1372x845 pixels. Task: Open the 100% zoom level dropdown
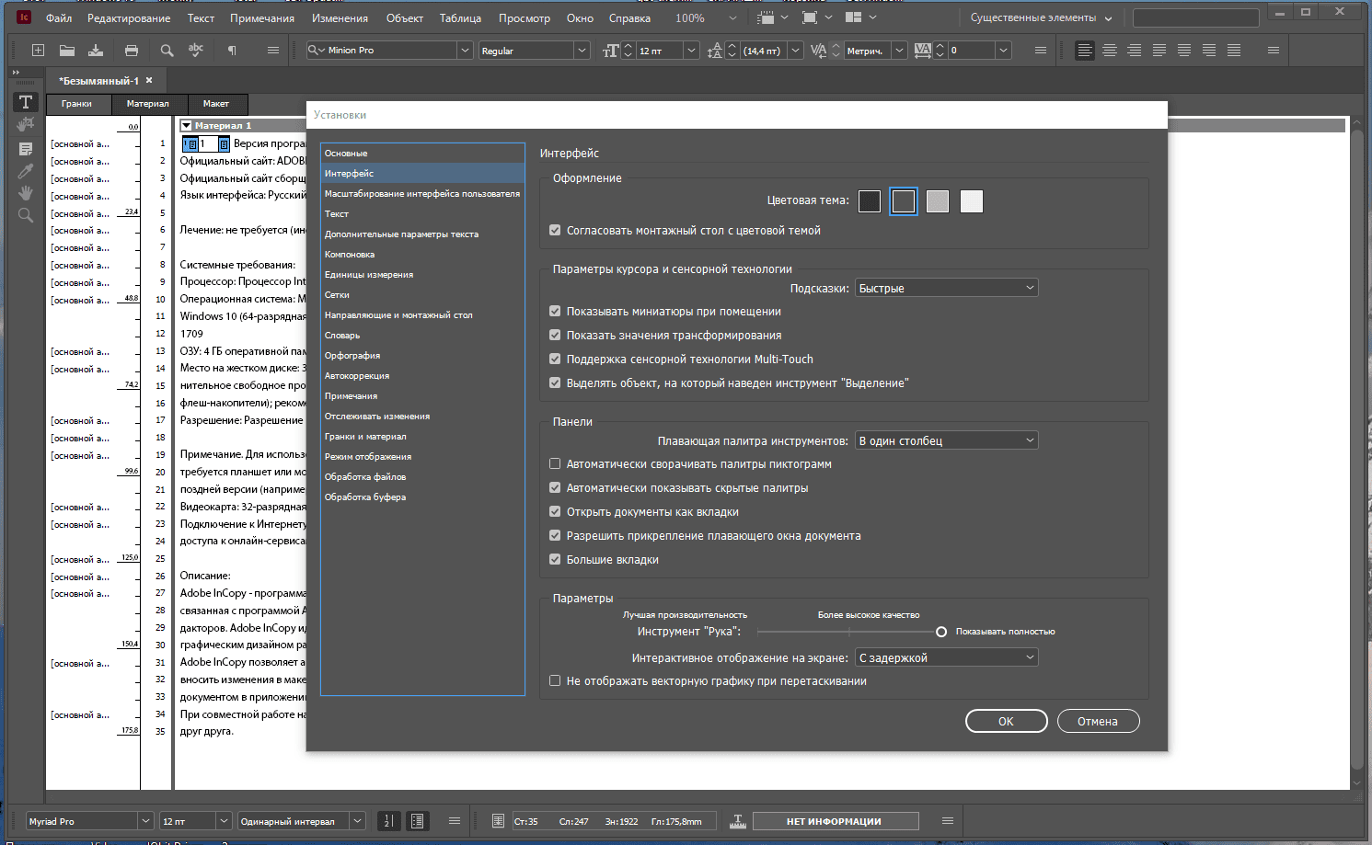[732, 18]
